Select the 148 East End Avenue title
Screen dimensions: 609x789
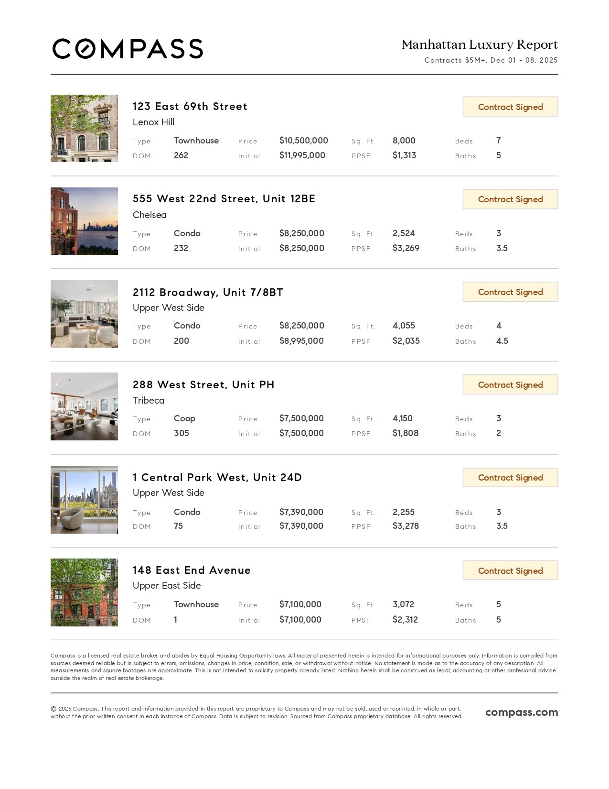point(192,570)
